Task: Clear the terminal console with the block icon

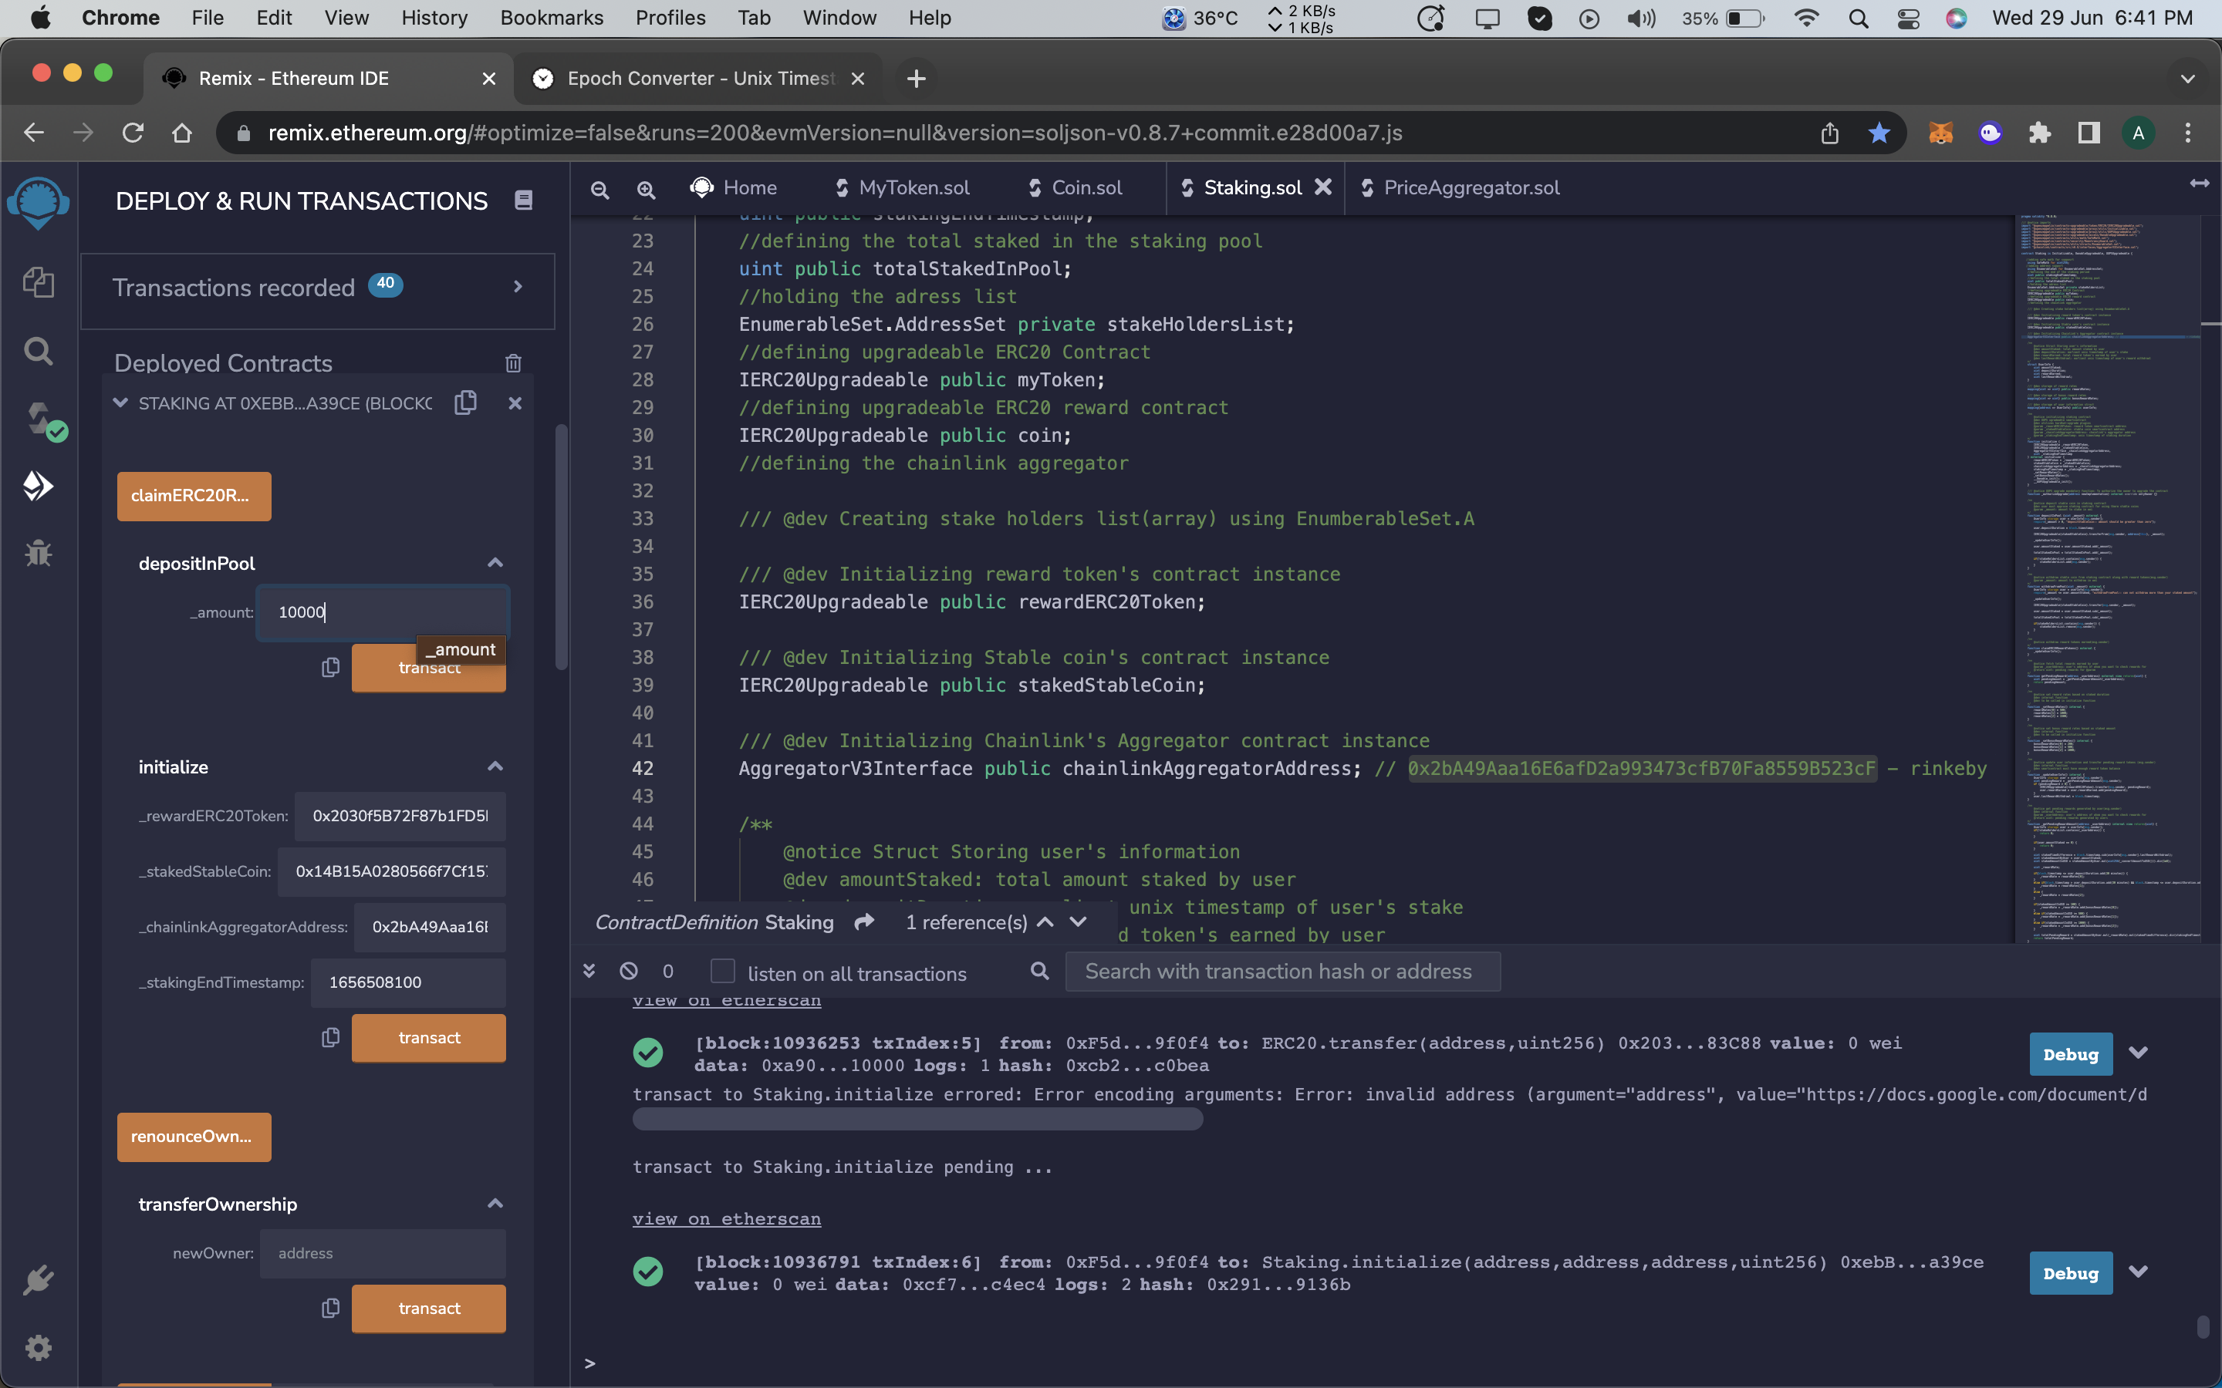Action: coord(628,972)
